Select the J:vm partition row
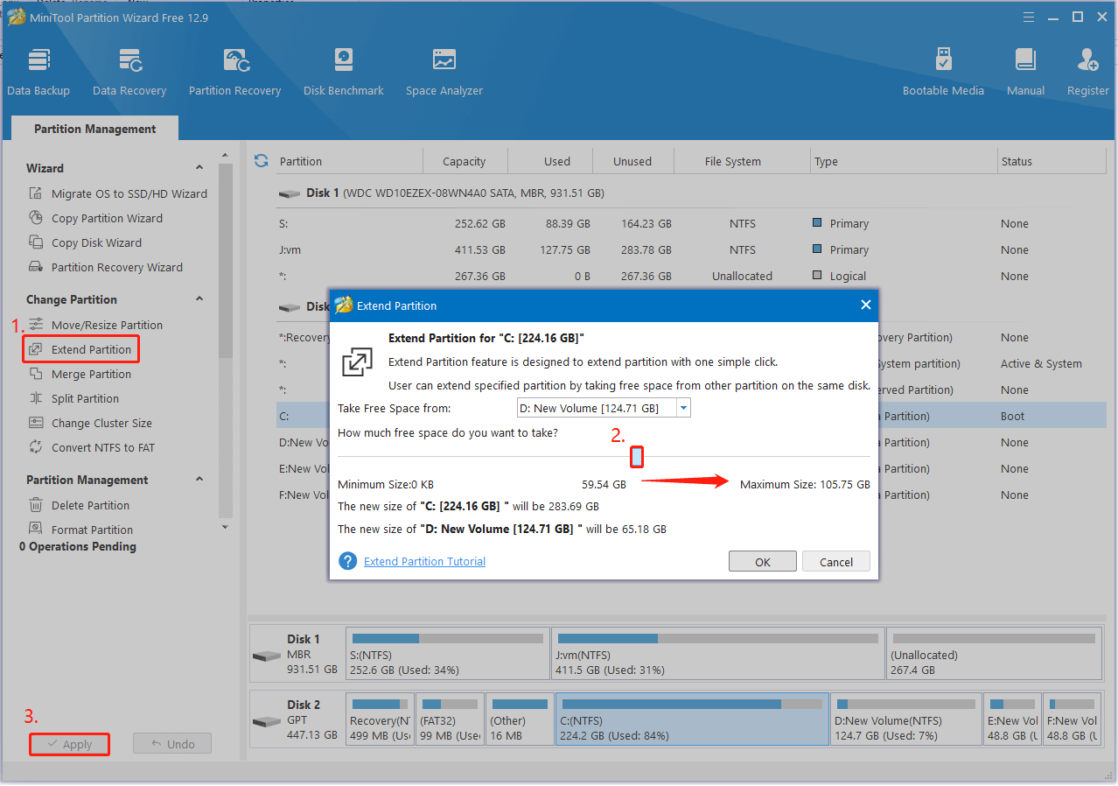 [690, 250]
